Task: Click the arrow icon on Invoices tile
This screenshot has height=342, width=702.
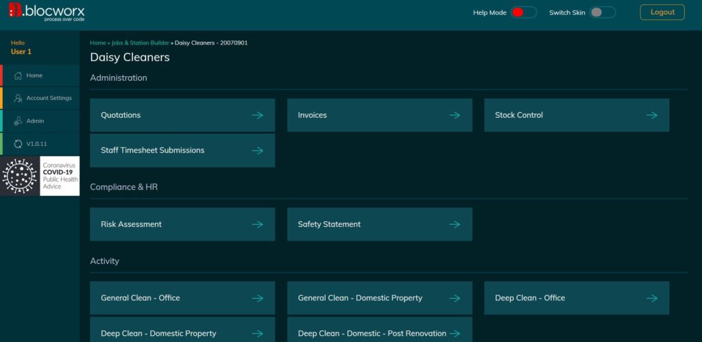Action: coord(455,116)
